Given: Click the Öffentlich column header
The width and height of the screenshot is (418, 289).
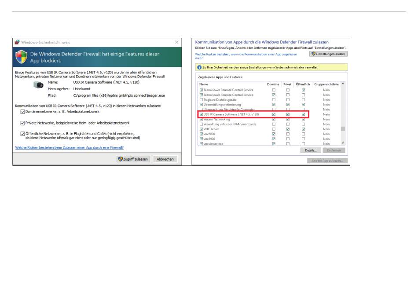Looking at the screenshot, I should pos(303,84).
